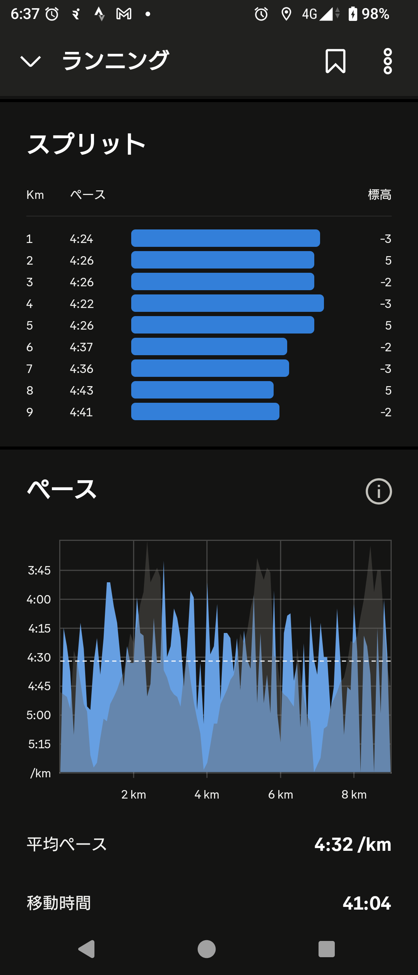Tap the Android home circle button

(x=207, y=949)
